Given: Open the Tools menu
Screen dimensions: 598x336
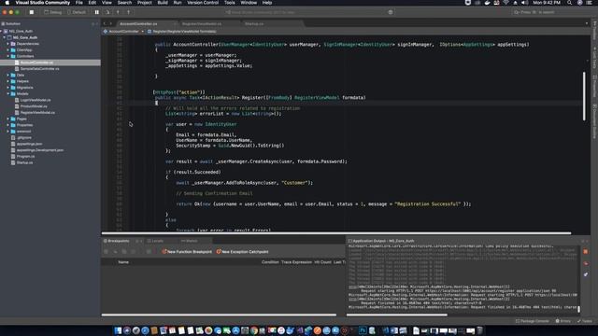Looking at the screenshot, I should pyautogui.click(x=230, y=3).
